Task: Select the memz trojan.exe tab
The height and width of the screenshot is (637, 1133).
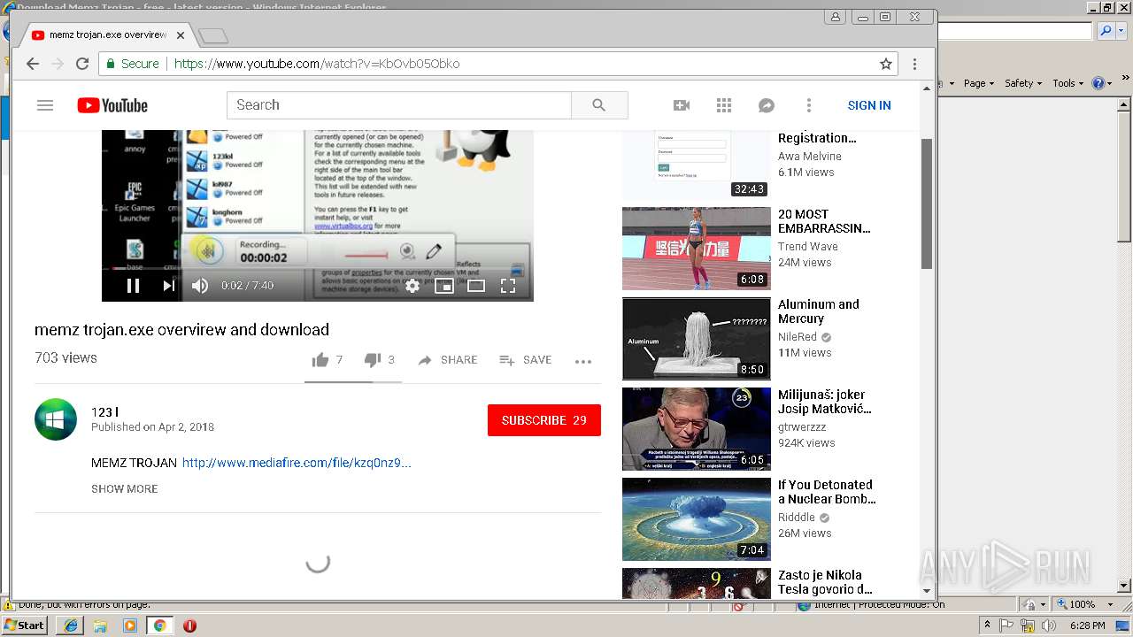Action: click(107, 35)
